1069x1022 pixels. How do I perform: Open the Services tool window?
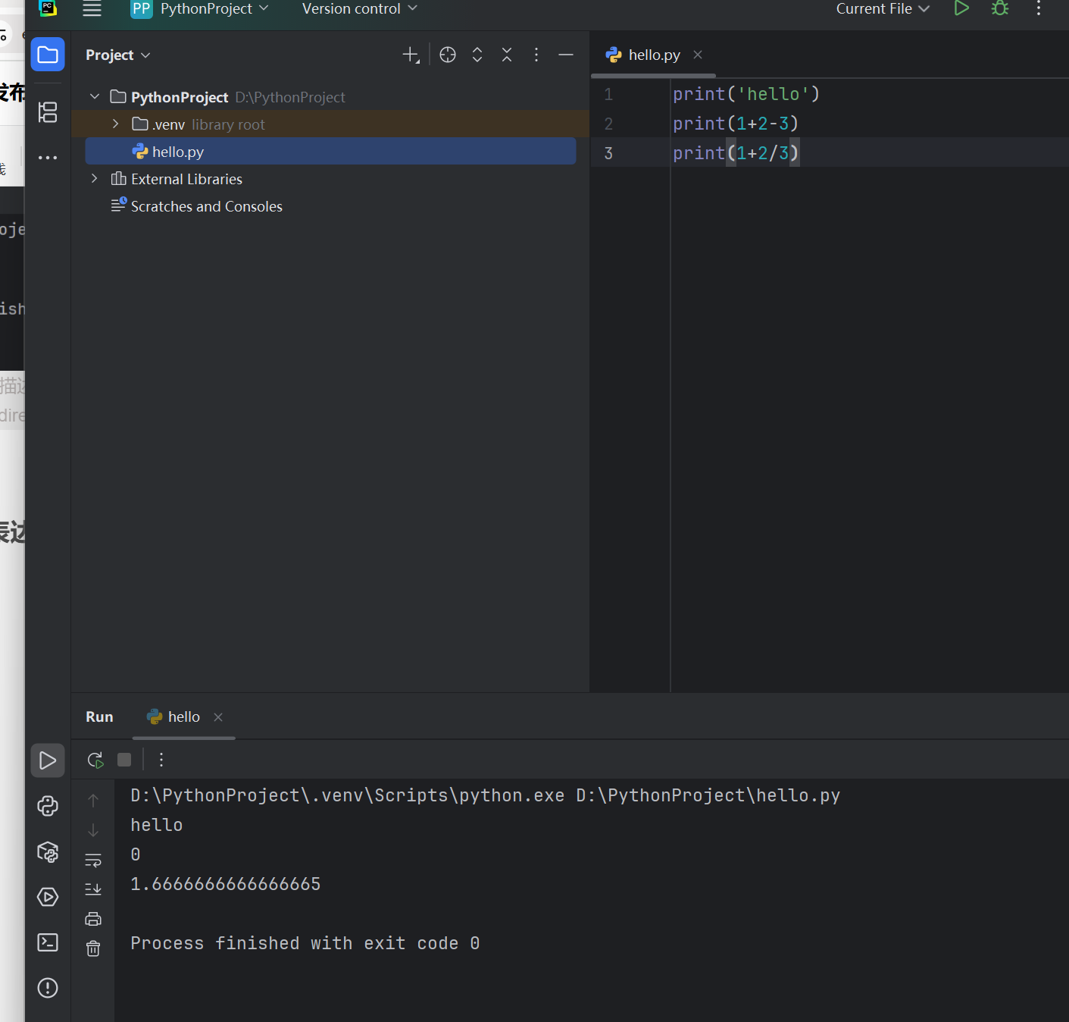[48, 897]
